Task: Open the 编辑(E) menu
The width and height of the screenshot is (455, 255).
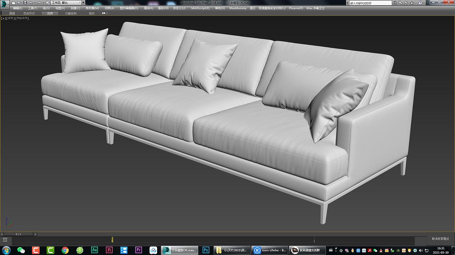Action: pos(17,8)
